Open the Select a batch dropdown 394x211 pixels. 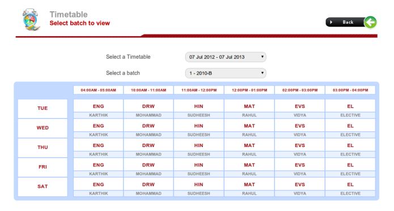[226, 73]
